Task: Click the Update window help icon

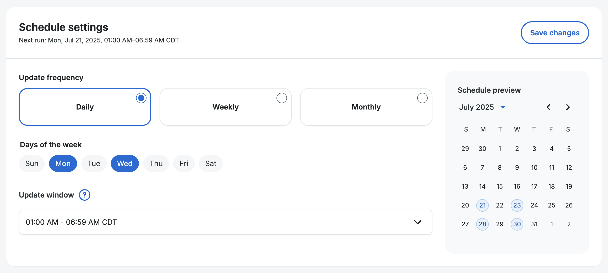Action: click(x=85, y=195)
